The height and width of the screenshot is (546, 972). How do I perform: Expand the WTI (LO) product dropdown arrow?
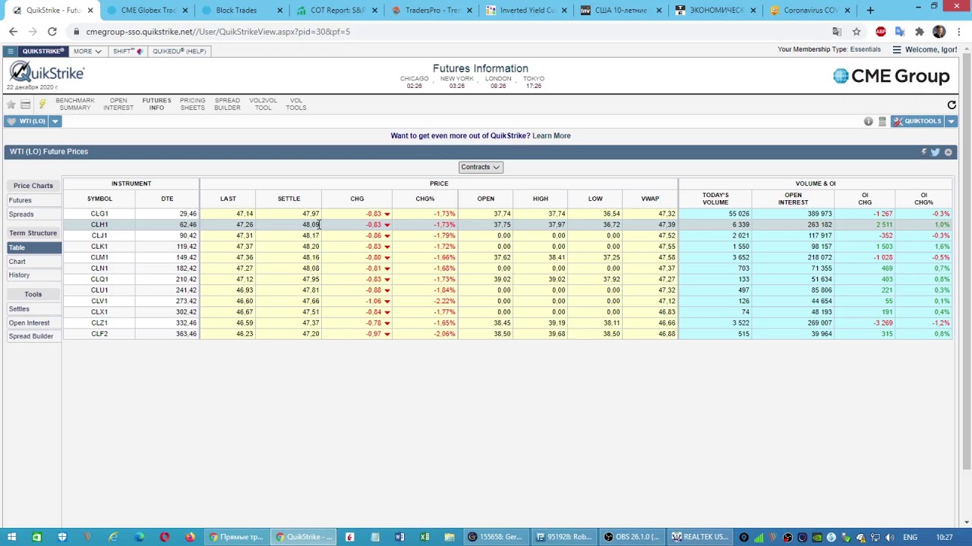pyautogui.click(x=55, y=121)
